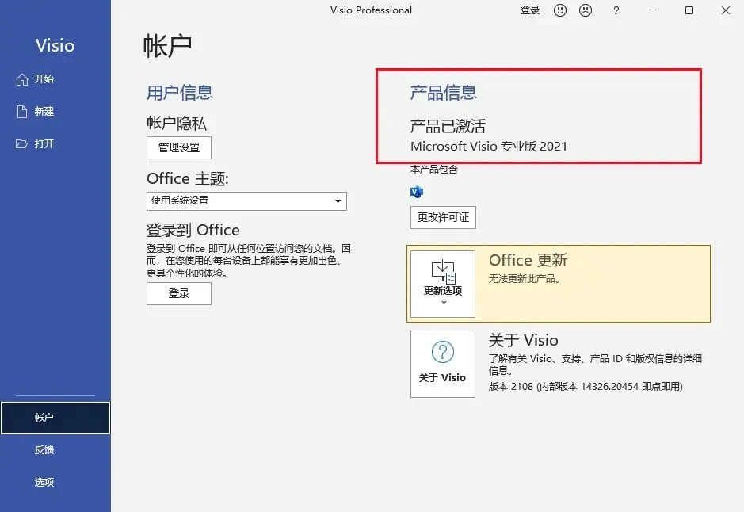Maximize the Visio window
Image resolution: width=744 pixels, height=512 pixels.
tap(689, 10)
